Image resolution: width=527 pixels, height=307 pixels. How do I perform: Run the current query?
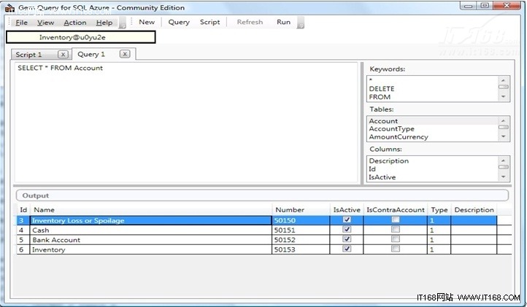coord(283,22)
